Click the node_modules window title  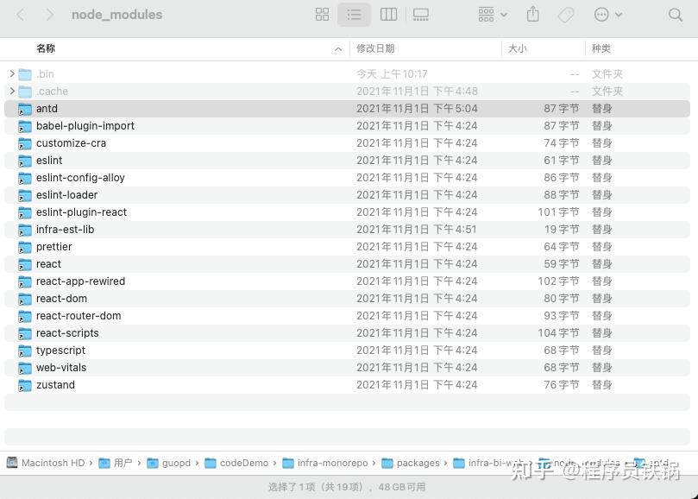point(116,15)
